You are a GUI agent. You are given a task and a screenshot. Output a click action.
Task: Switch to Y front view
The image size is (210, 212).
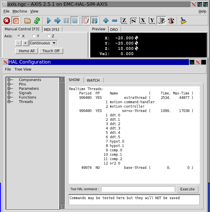click(152, 21)
